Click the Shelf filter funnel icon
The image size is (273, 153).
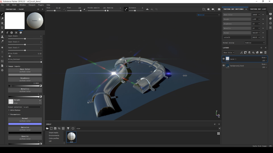[x=68, y=128]
